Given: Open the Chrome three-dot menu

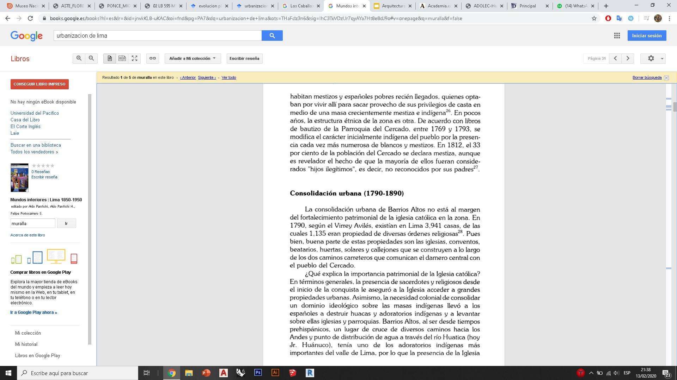Looking at the screenshot, I should click(x=669, y=18).
